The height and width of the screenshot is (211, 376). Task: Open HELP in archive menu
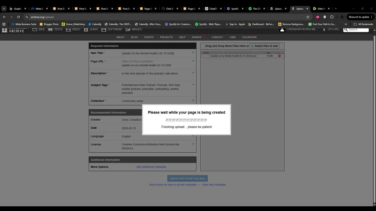click(182, 37)
